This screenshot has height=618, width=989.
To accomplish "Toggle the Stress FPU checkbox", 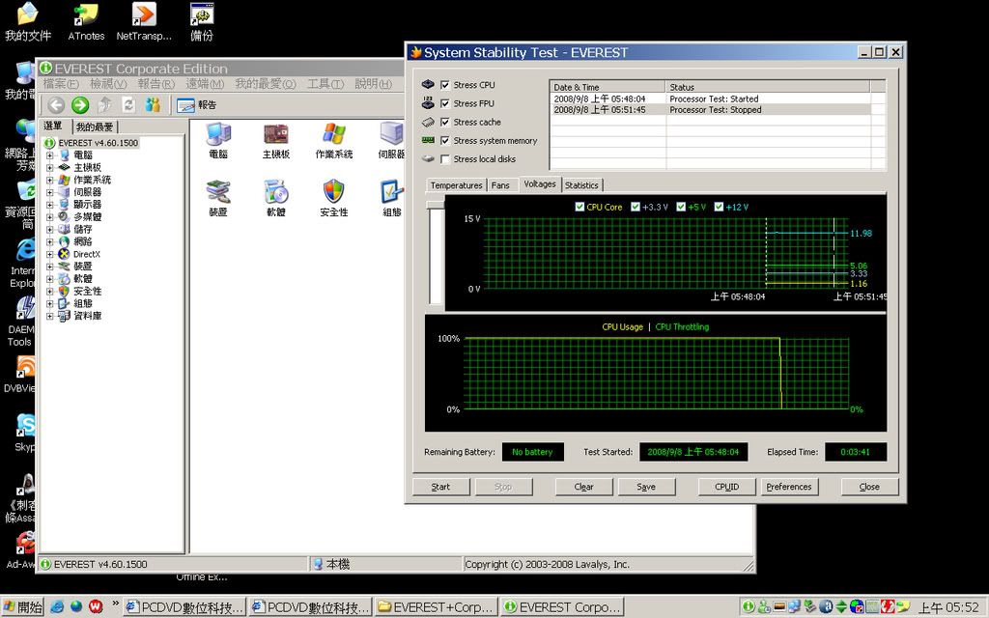I will coord(445,103).
